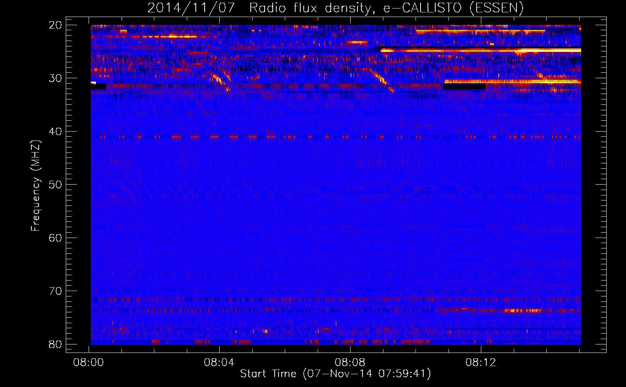This screenshot has width=626, height=387.
Task: Click the '08:08' time tick label
Action: pos(350,363)
